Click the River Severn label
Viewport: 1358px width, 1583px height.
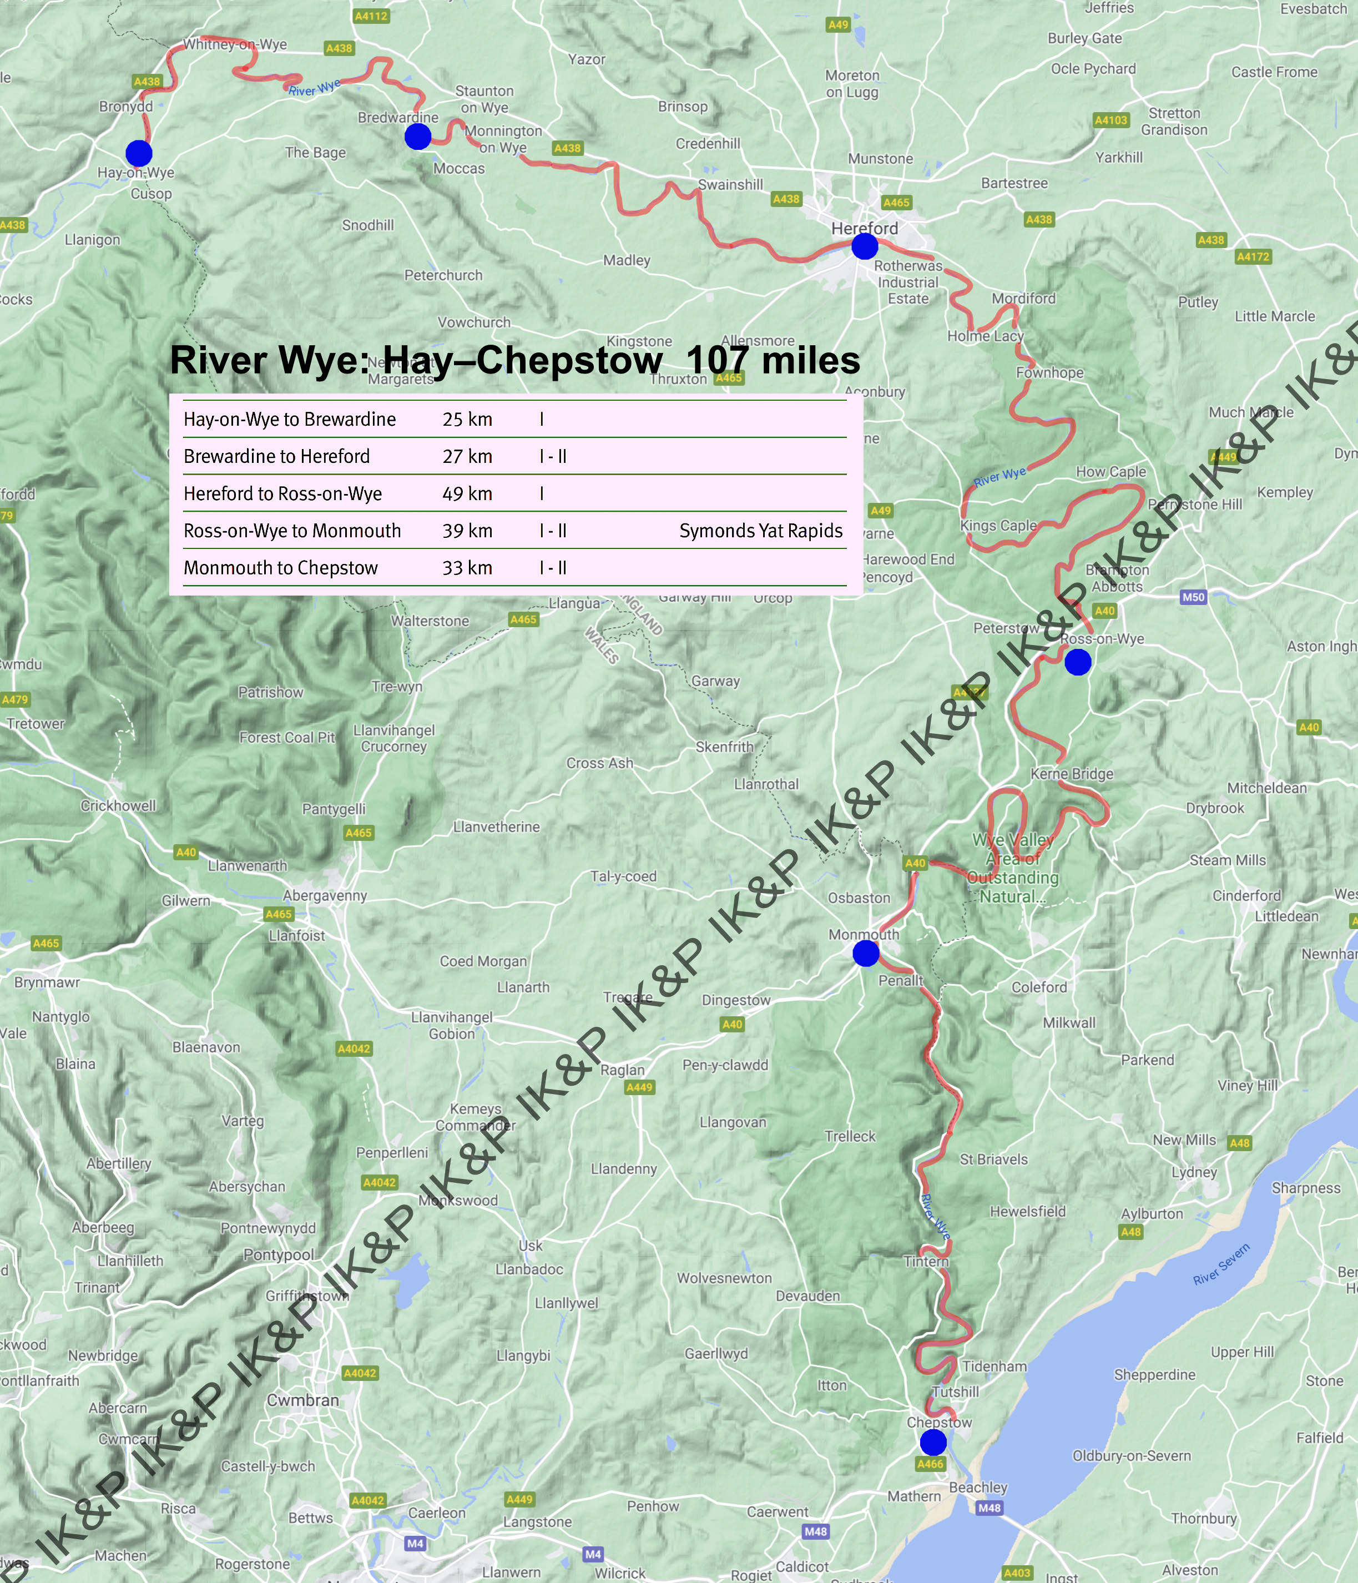[1221, 1264]
